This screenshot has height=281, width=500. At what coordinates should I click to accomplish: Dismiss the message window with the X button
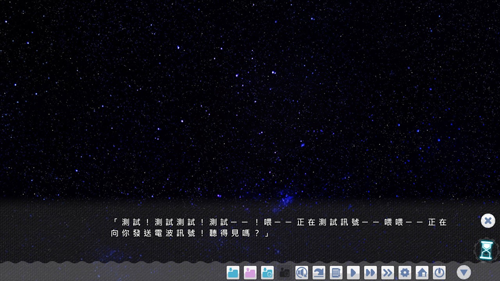point(488,221)
